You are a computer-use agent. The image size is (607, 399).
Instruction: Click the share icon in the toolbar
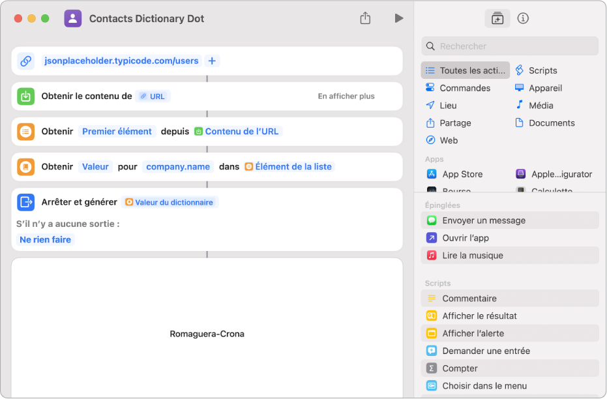coord(365,18)
